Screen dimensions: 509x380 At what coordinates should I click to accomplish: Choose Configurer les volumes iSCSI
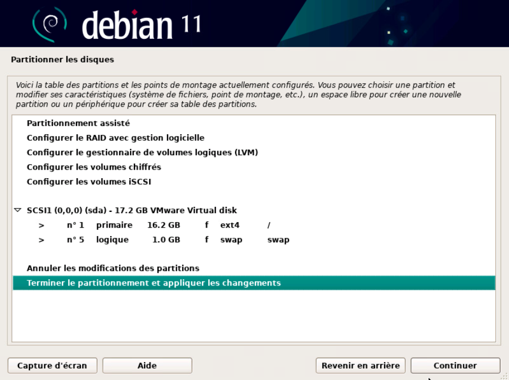click(89, 182)
